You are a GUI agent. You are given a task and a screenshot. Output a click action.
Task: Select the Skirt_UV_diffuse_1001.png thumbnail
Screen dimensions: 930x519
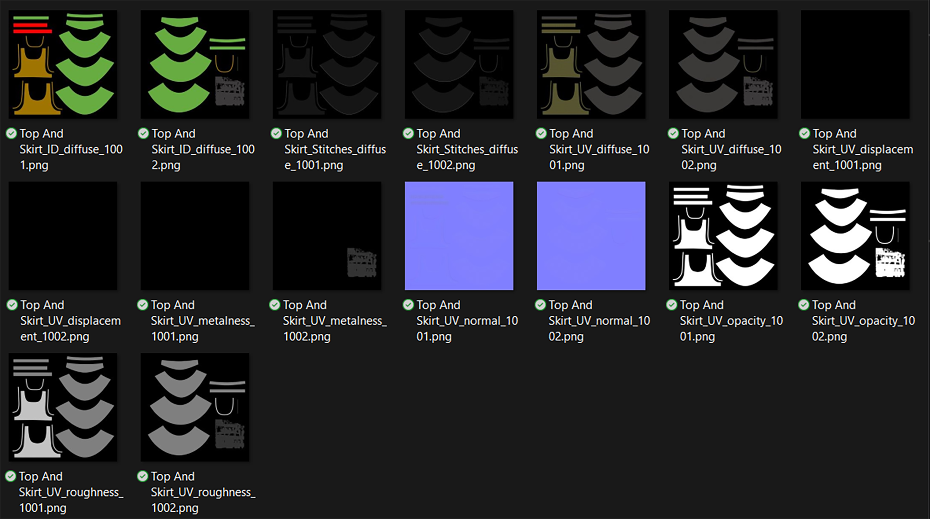[x=591, y=64]
